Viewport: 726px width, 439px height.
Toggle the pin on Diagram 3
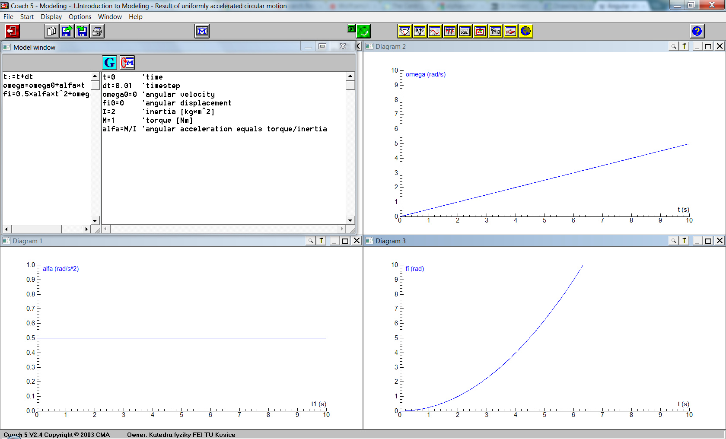pyautogui.click(x=685, y=241)
